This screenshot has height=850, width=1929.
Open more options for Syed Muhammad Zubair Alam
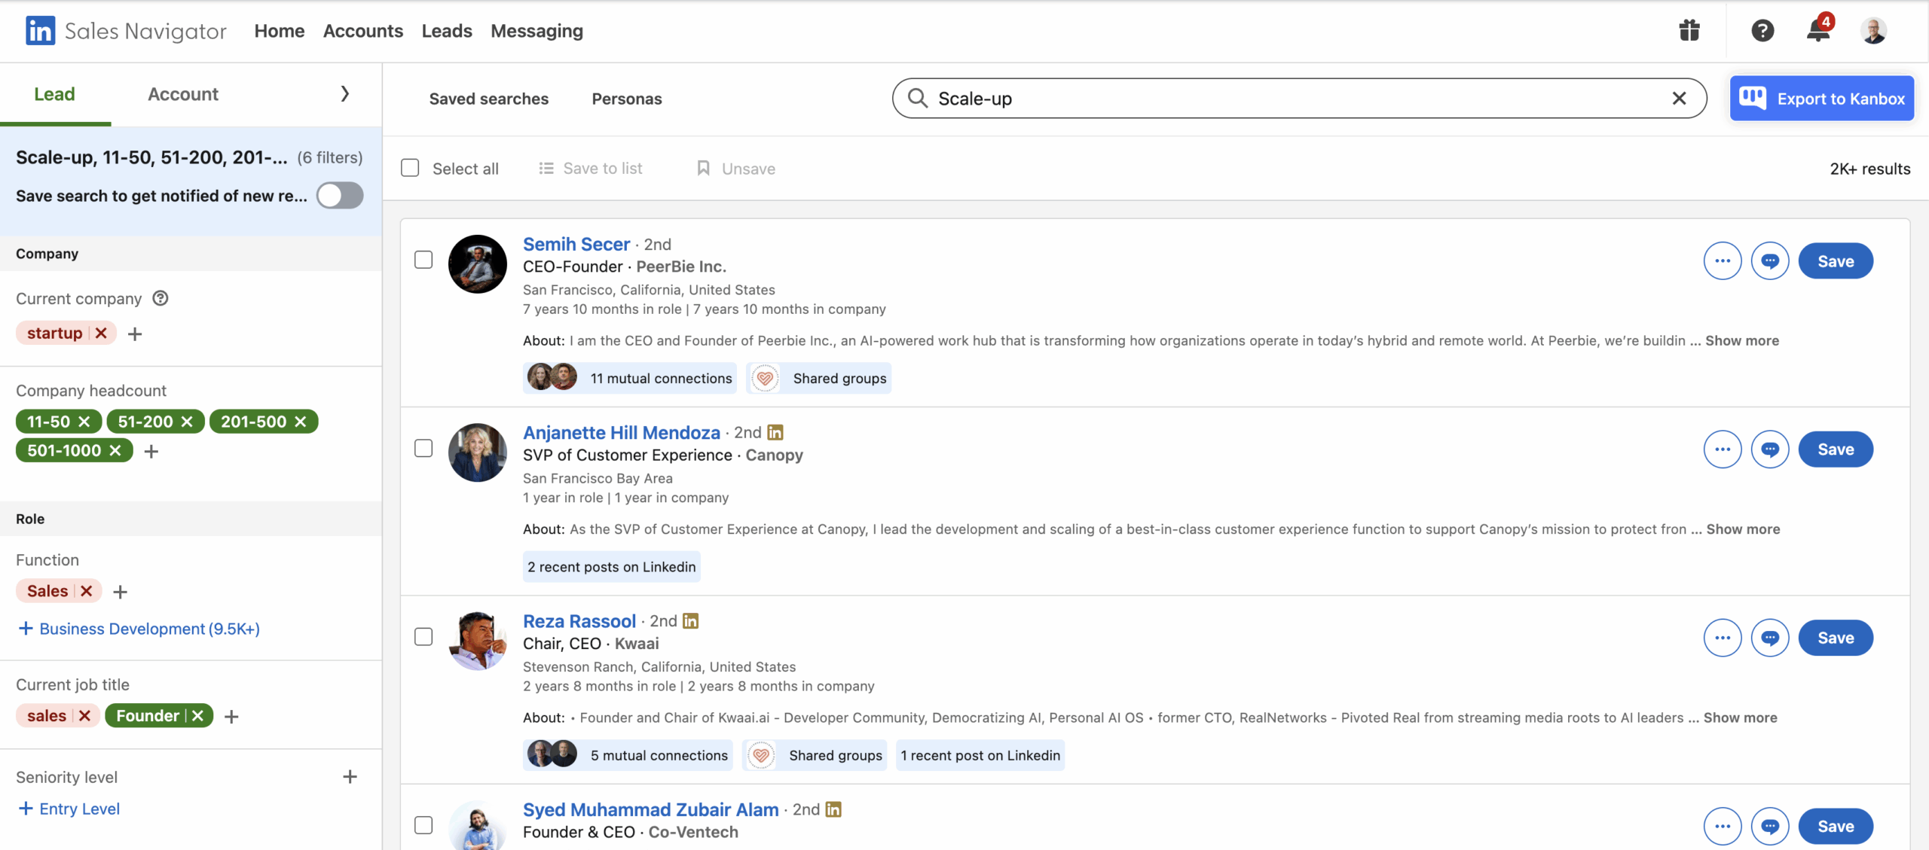(1723, 826)
